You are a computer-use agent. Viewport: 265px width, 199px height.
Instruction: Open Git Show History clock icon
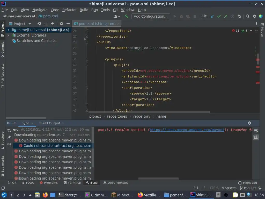[x=232, y=16]
